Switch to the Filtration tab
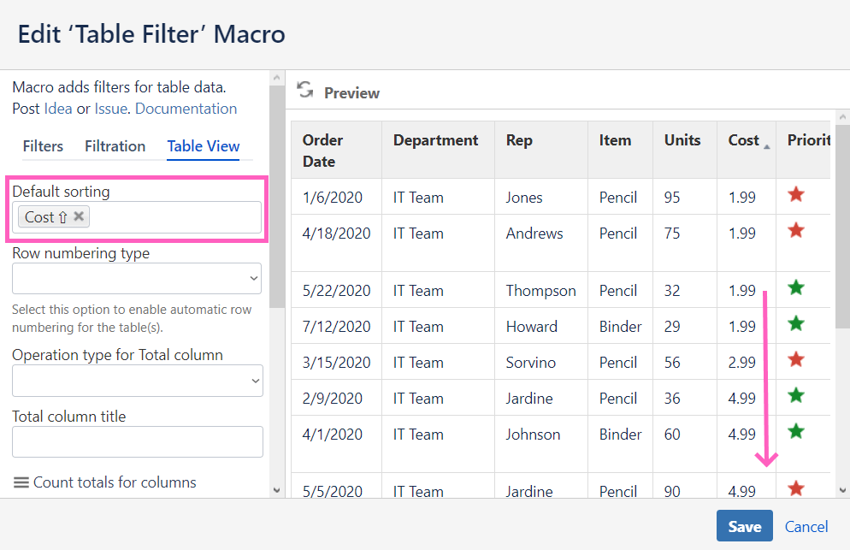The image size is (850, 550). tap(115, 146)
